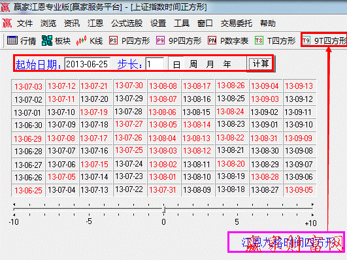Open the 交易委托 menu
347x260 pixels.
237,23
